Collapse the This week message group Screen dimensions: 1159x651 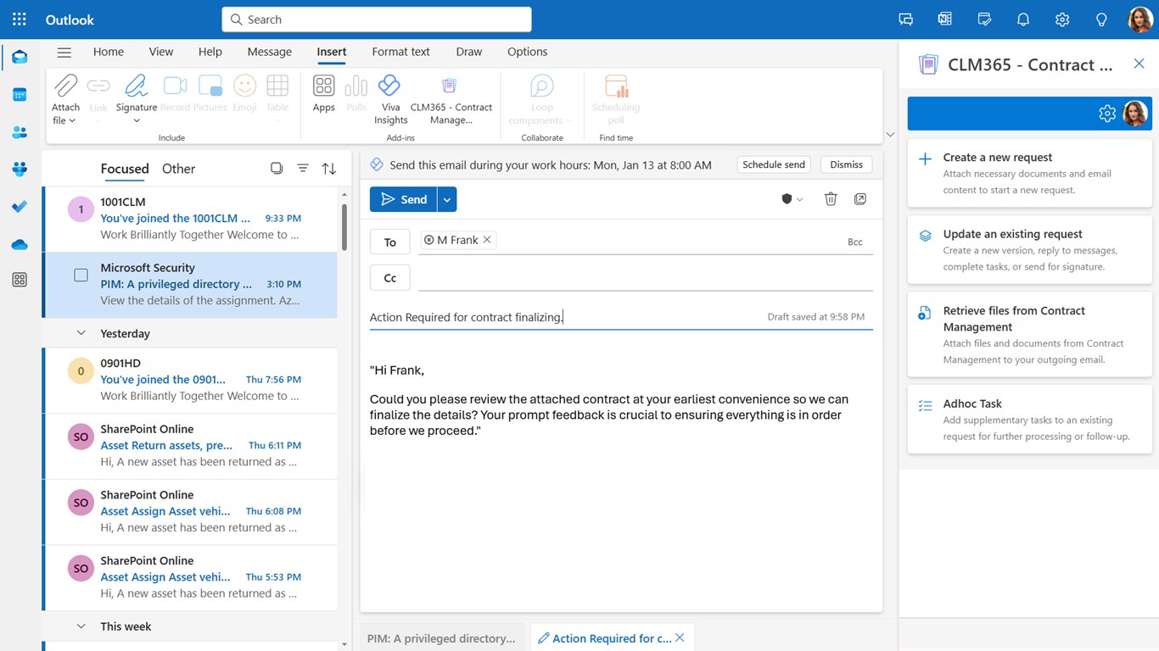[x=81, y=626]
